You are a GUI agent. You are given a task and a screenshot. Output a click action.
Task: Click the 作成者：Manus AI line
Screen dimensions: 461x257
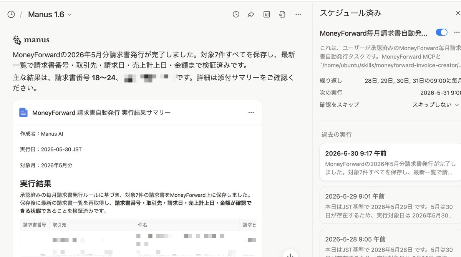[x=41, y=134]
